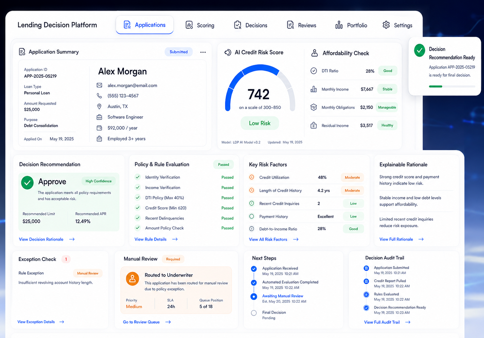The width and height of the screenshot is (484, 338).
Task: Click the Exception Check count badge
Action: [x=66, y=259]
